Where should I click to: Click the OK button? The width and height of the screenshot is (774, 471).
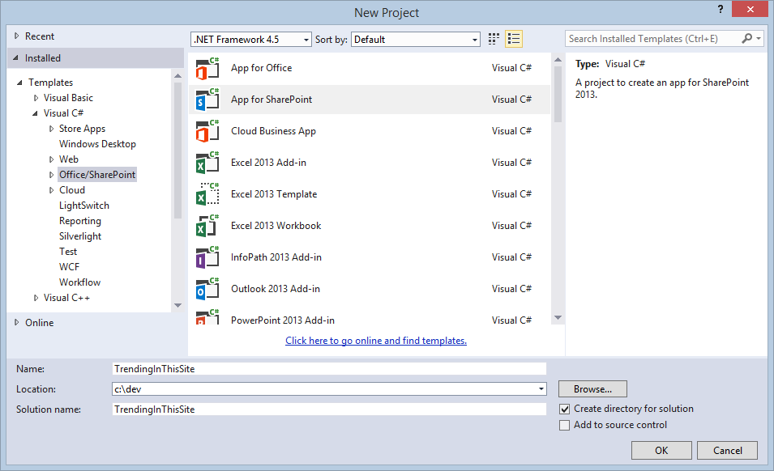coord(661,450)
